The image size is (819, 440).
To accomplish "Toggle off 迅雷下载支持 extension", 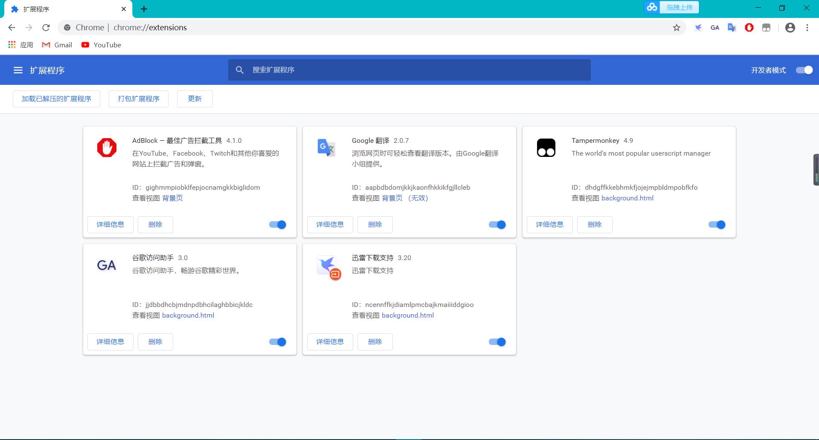I will coord(497,342).
